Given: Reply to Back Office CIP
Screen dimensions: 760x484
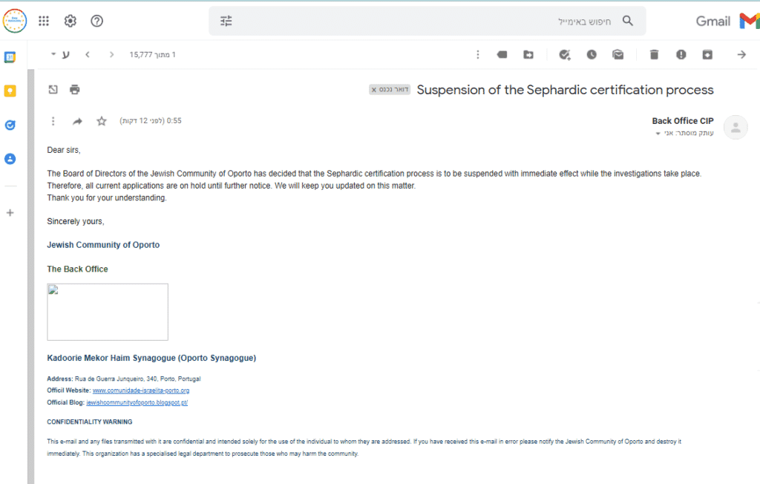Looking at the screenshot, I should coord(77,121).
